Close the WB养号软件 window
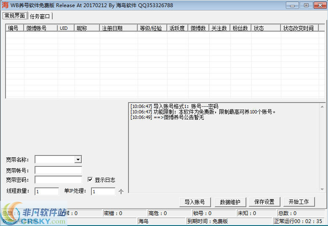 coord(320,5)
